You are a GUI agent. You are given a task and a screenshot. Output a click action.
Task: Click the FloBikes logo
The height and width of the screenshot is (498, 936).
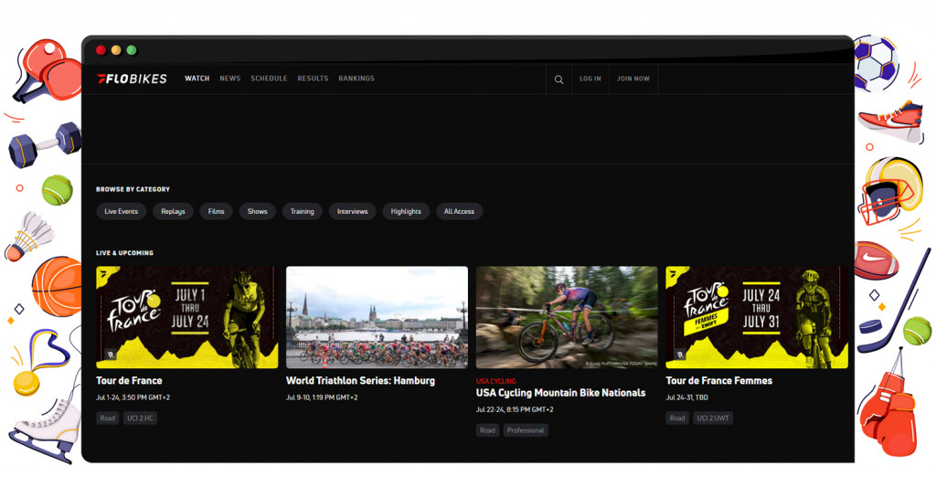132,79
